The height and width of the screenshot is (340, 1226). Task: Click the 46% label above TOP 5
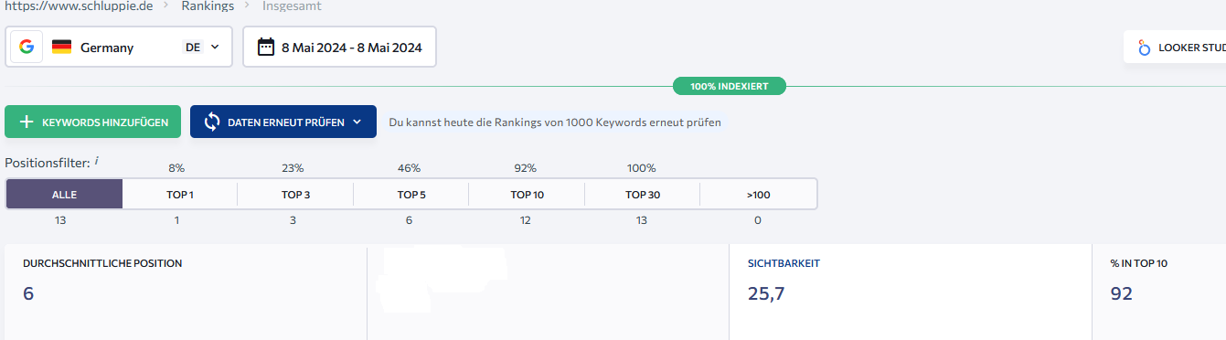410,168
